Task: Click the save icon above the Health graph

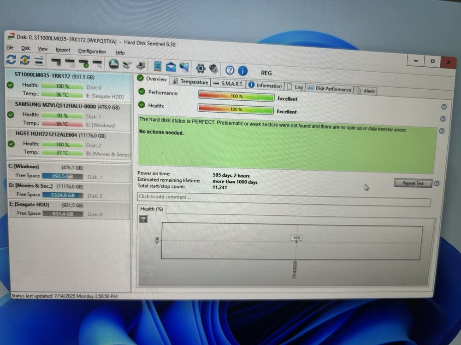Action: pos(143,219)
